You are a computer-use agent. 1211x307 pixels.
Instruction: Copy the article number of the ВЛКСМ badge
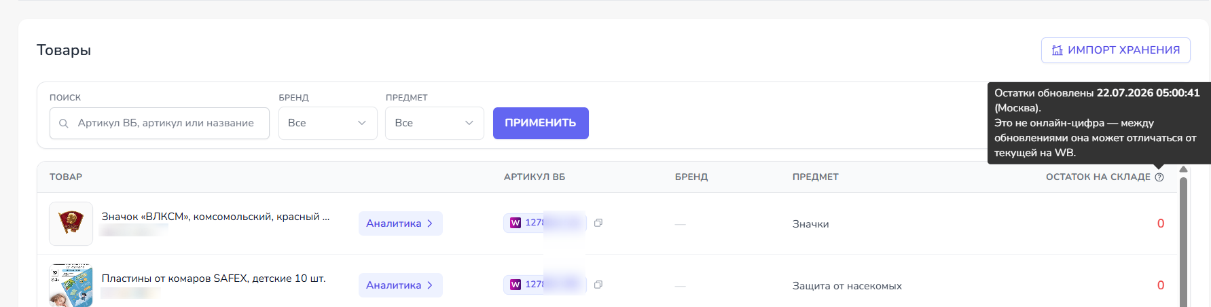coord(598,223)
